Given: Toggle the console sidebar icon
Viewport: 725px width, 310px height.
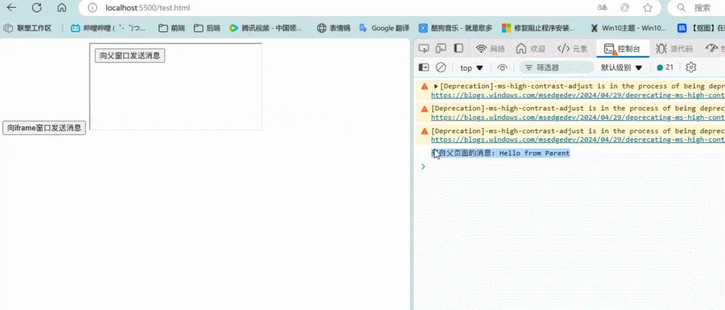Looking at the screenshot, I should click(x=423, y=68).
